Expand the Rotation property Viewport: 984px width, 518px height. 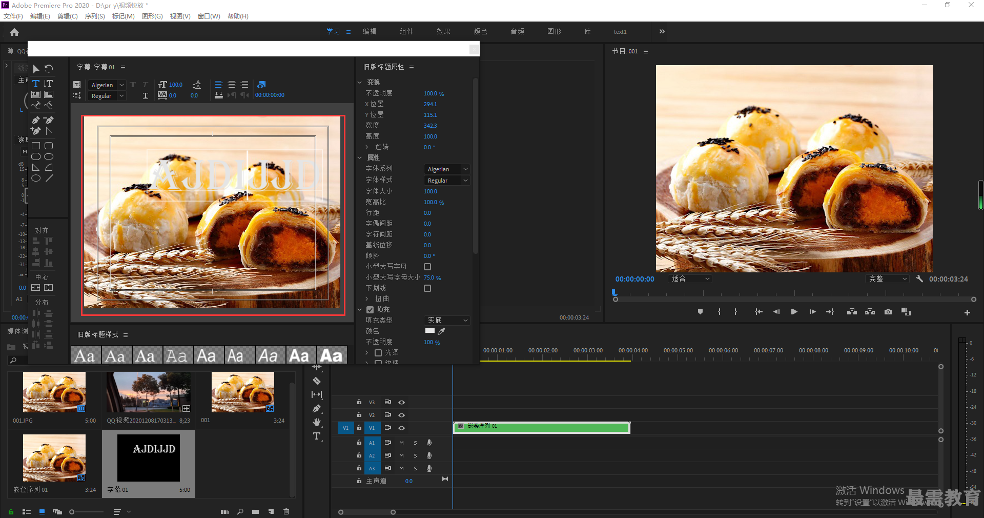(367, 147)
